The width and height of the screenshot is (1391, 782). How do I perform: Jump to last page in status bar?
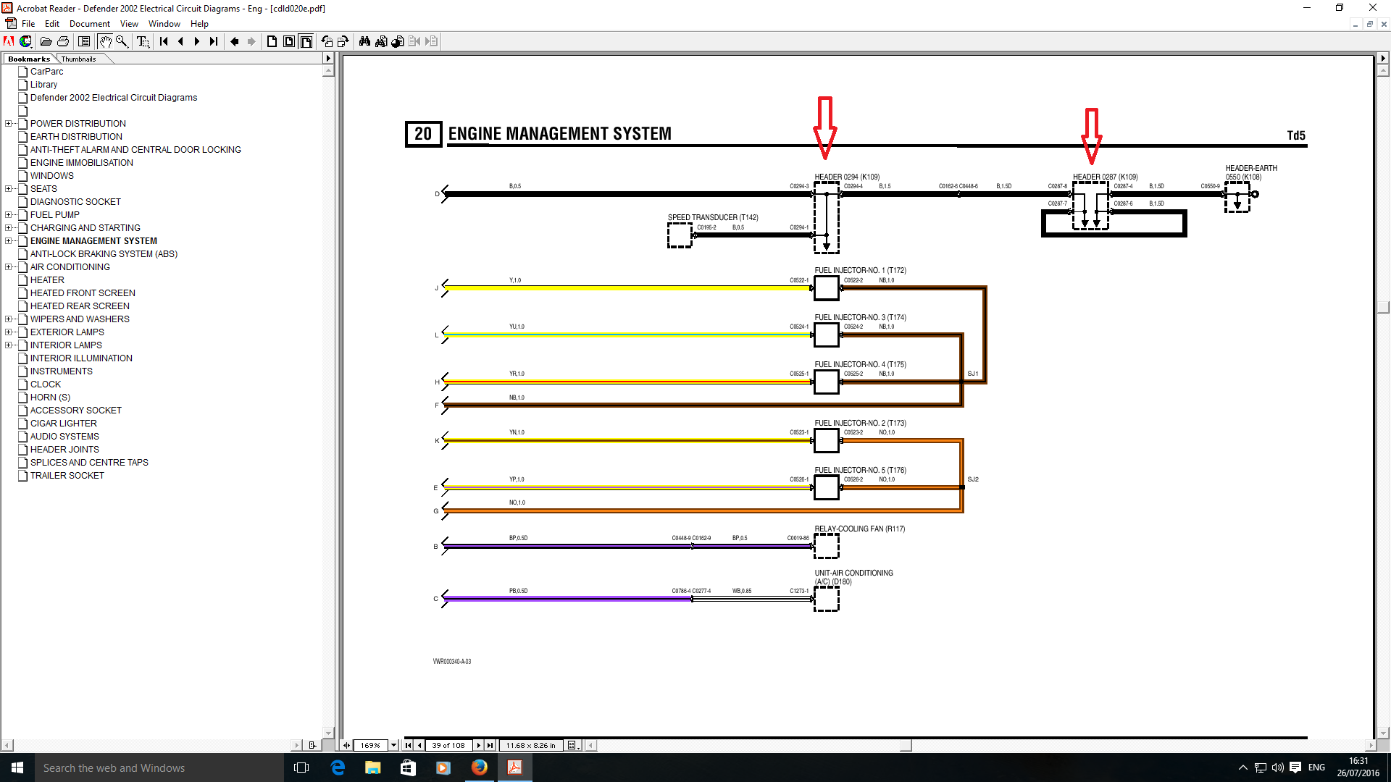[490, 745]
